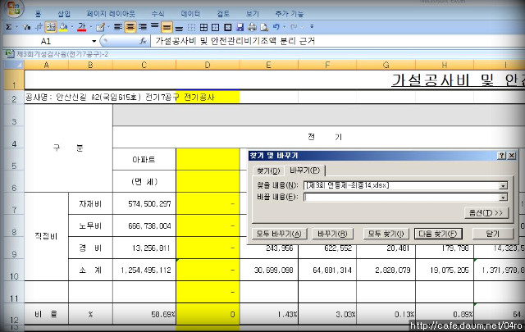This screenshot has height=332, width=525.
Task: Click the red font color 가 swatch
Action: tap(82, 27)
